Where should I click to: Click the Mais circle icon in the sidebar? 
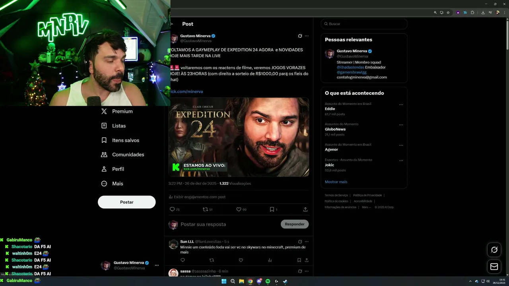pos(104,184)
